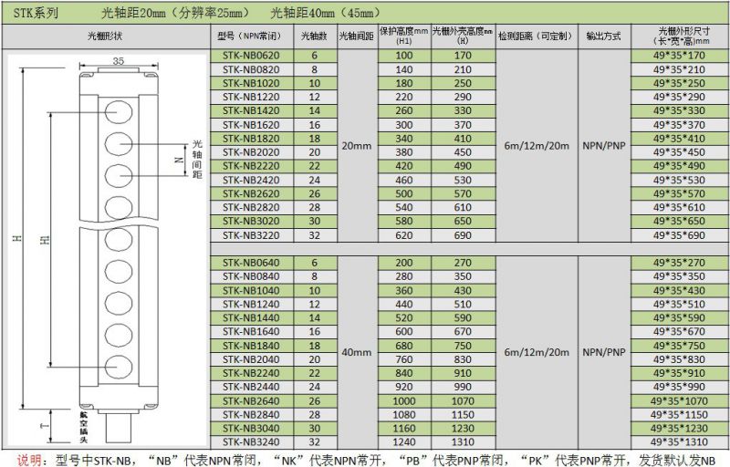Viewport: 730px width, 467px height.
Task: Click the 35 width dimension on the diagram
Action: tap(118, 60)
